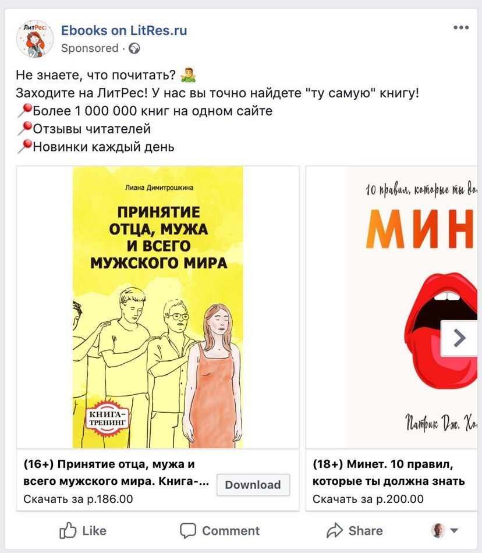Click the thumbs-up Like icon

point(68,530)
